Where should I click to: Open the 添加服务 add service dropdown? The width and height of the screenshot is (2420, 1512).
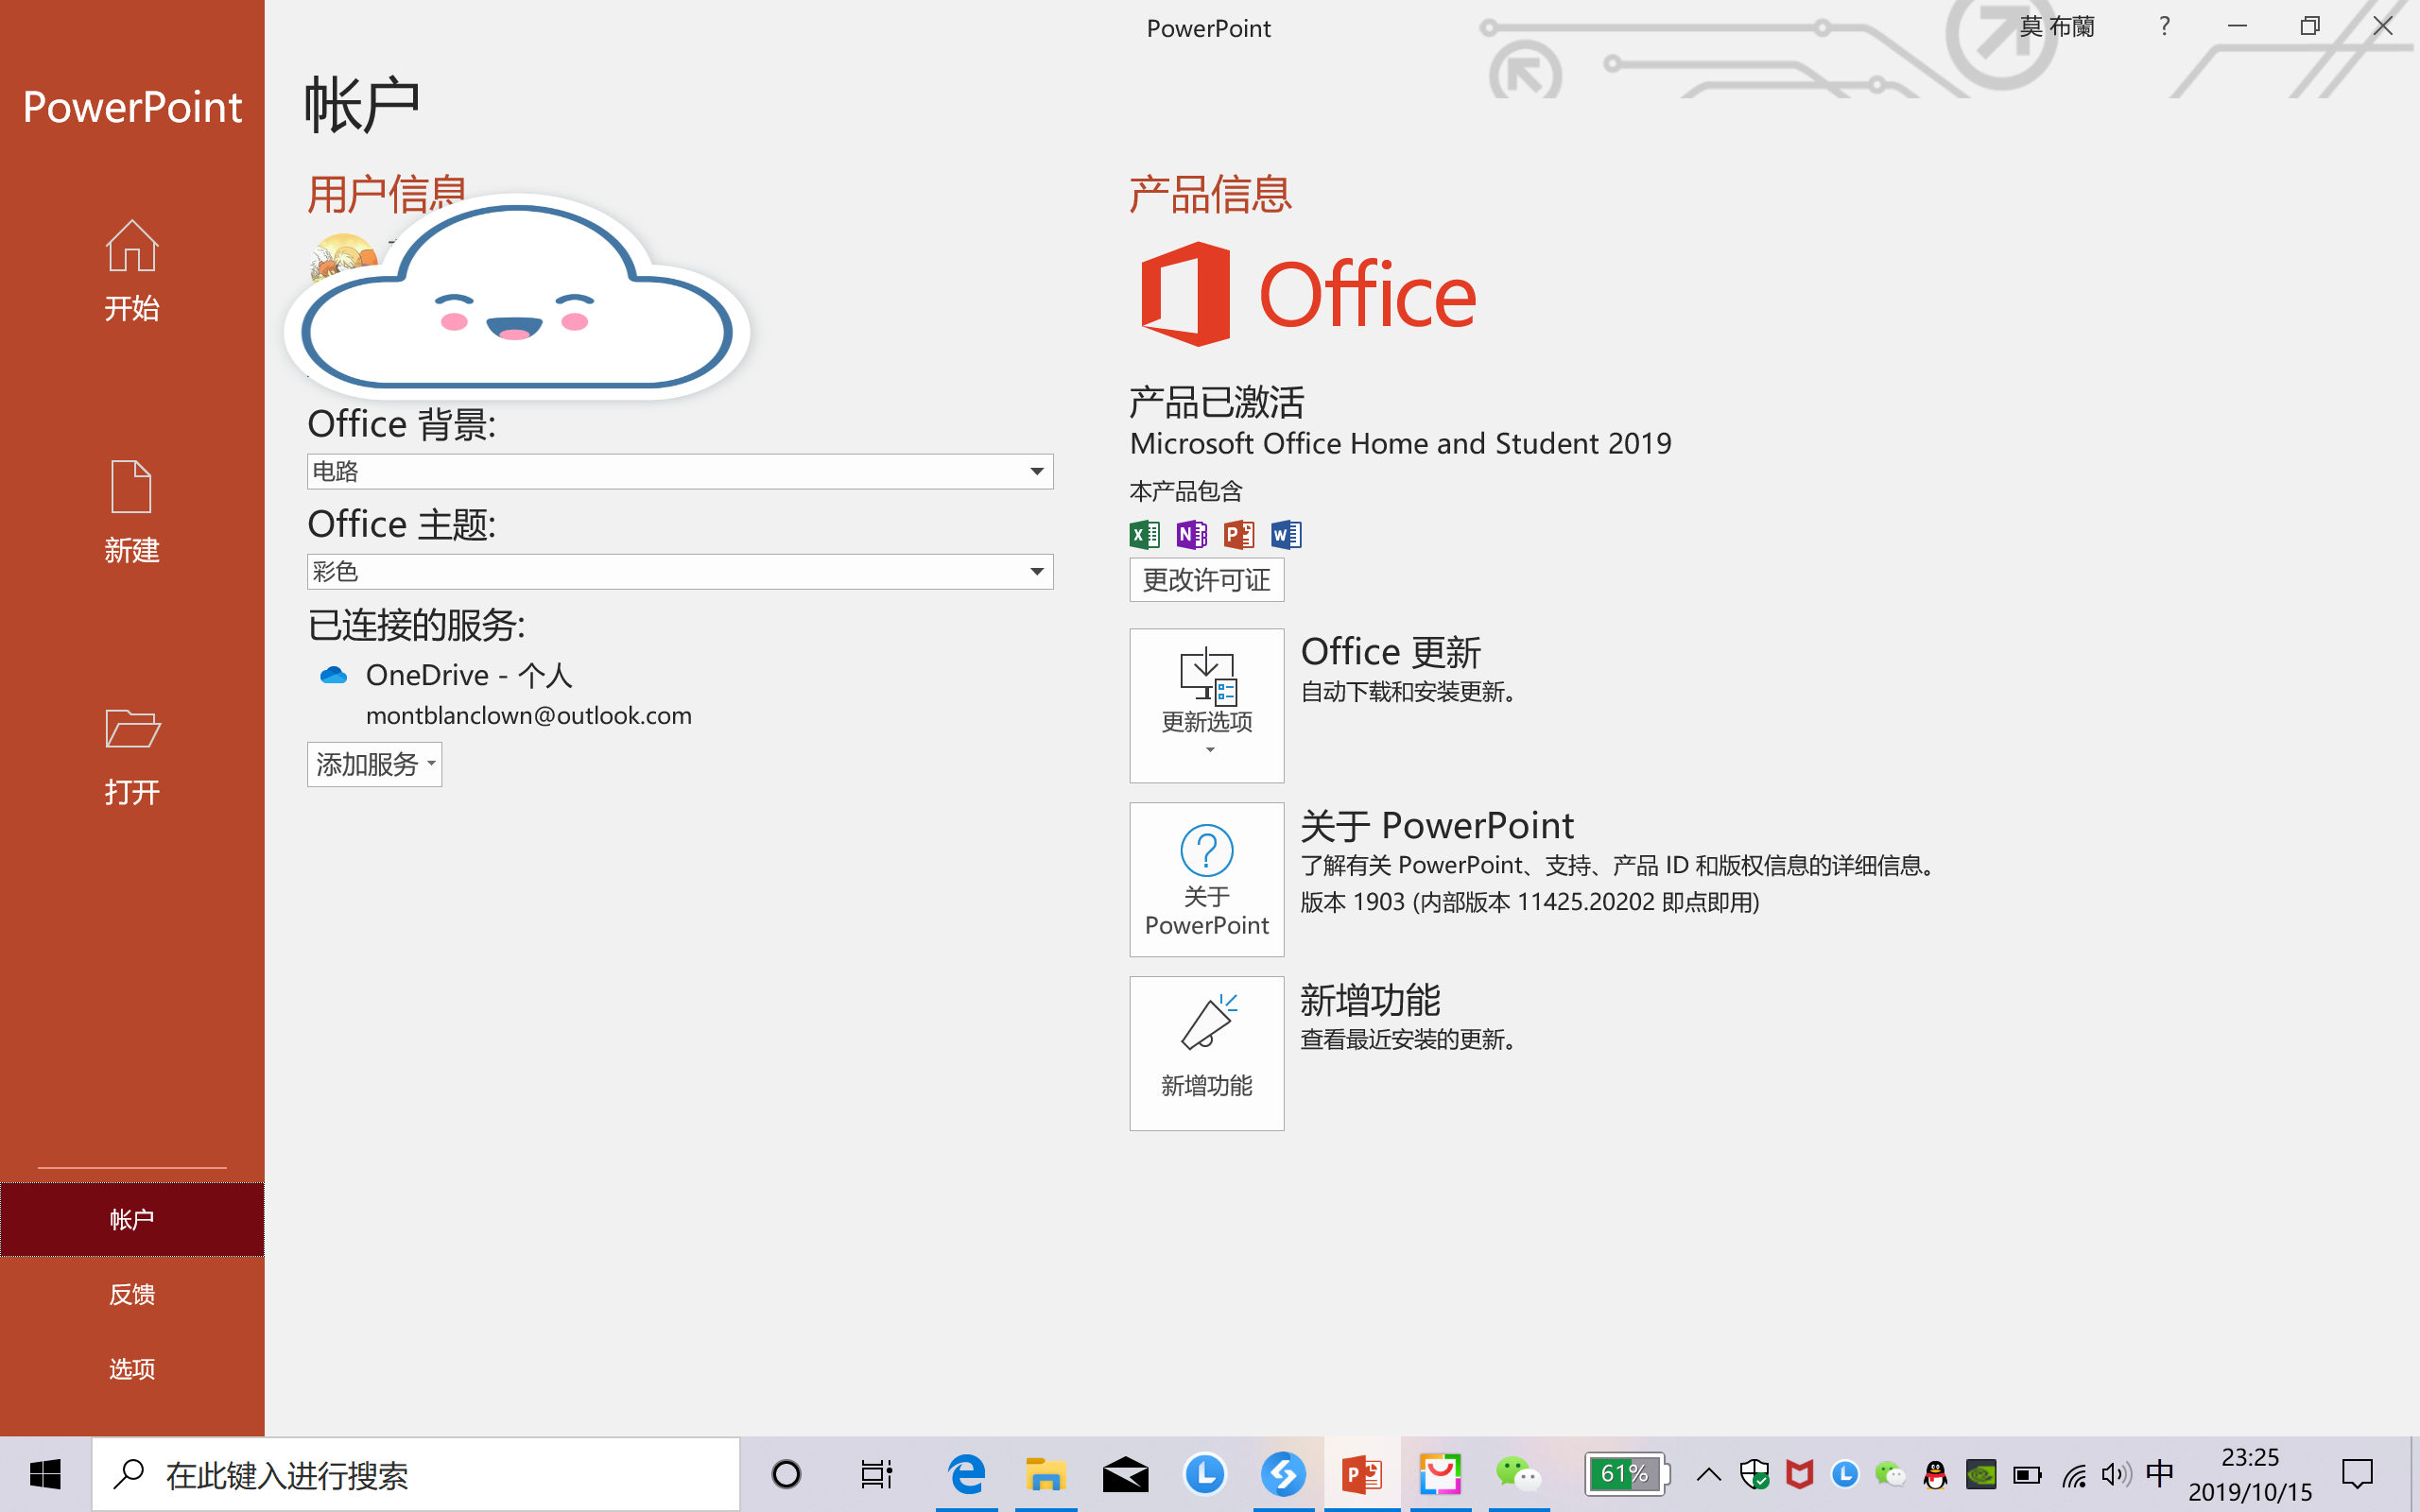coord(374,764)
